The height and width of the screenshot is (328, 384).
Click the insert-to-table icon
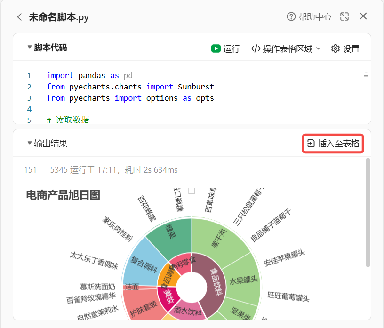pos(311,143)
